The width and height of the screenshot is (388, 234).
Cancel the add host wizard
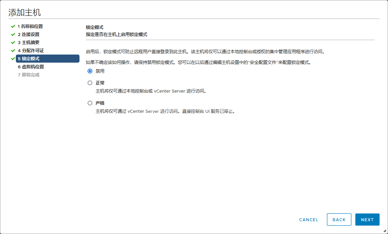coord(309,220)
